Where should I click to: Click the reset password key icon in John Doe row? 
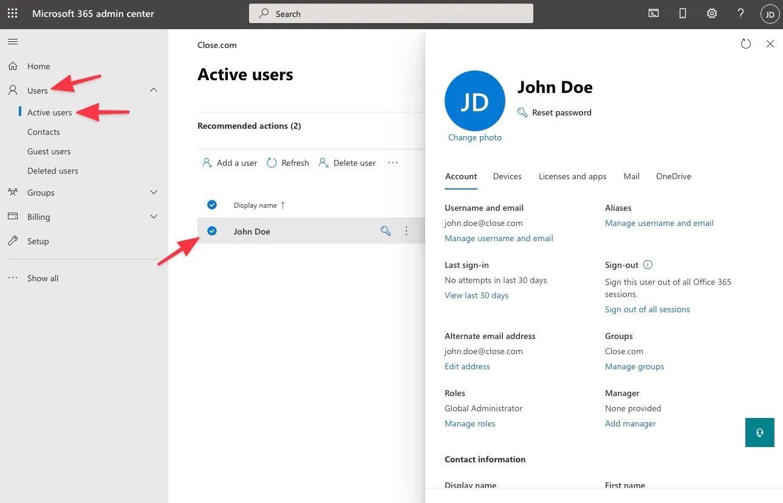tap(385, 231)
